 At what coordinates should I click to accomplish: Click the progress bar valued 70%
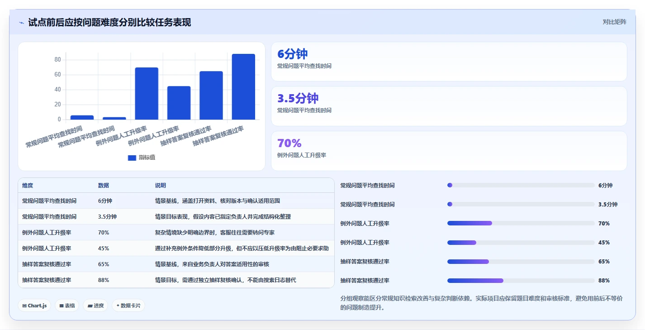point(521,223)
